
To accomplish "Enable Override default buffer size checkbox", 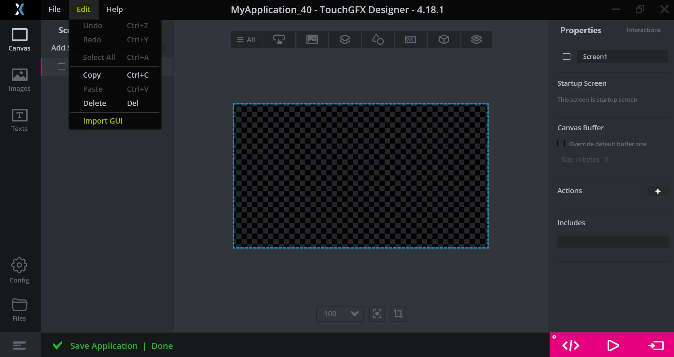I will (x=561, y=144).
